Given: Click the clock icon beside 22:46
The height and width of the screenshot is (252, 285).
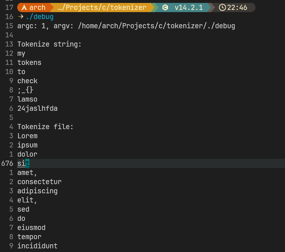Looking at the screenshot, I should coord(222,7).
